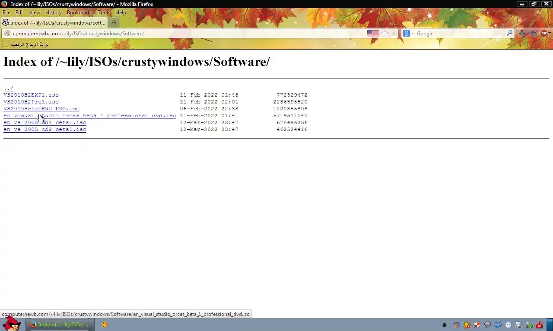Download en_vs_2005_cd1_beta1.iso

[x=45, y=122]
